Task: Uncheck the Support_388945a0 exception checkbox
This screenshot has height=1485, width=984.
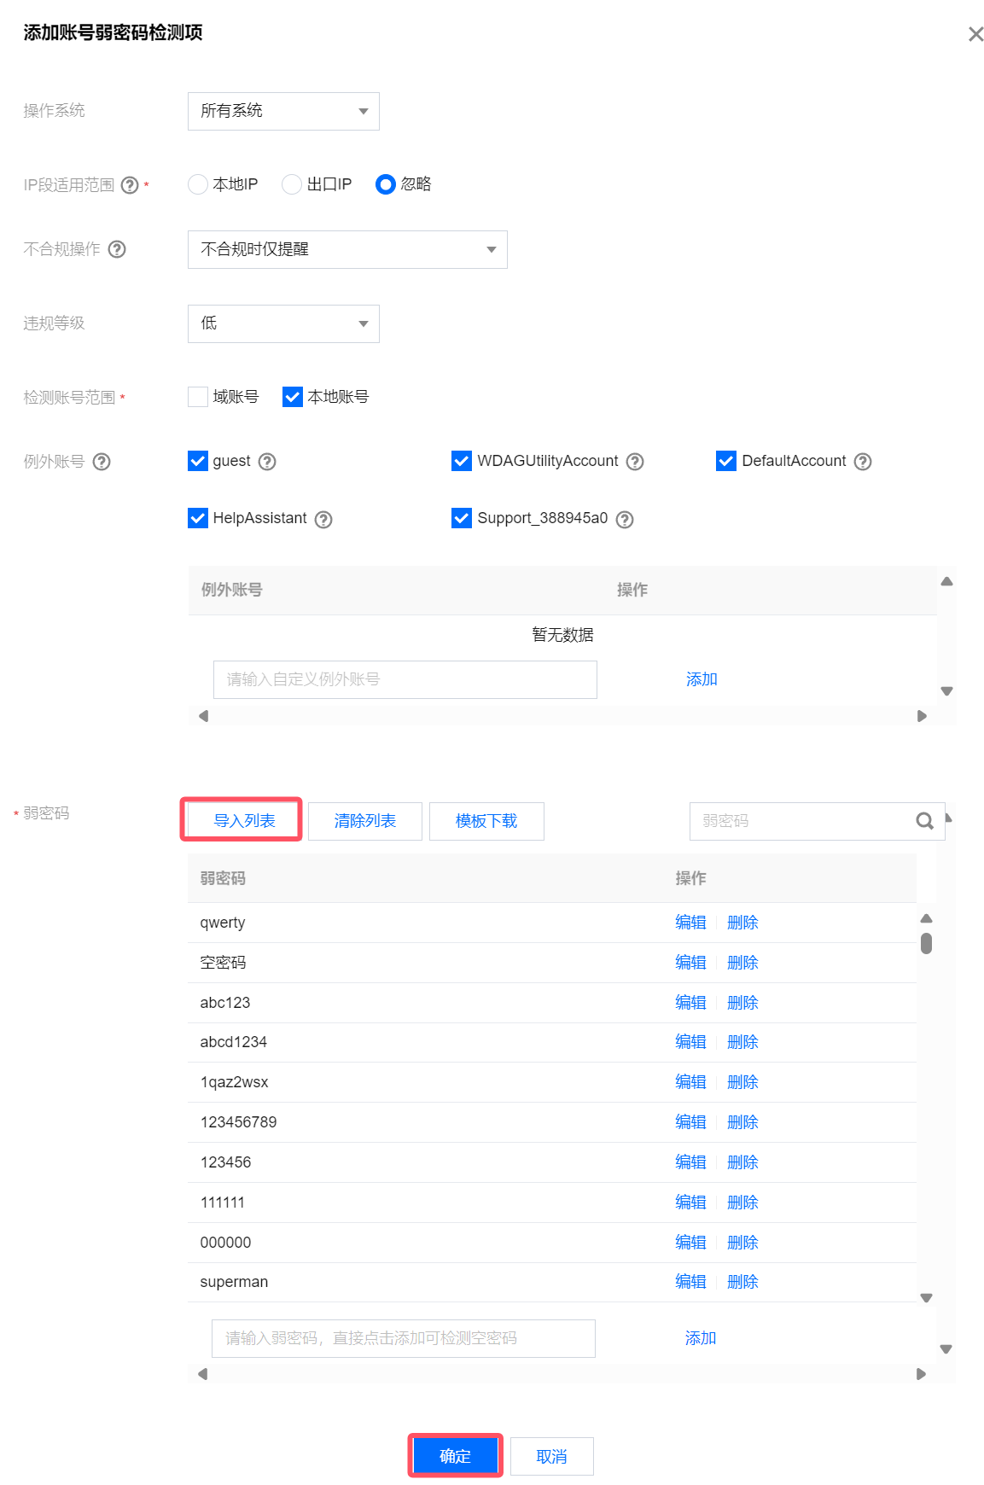Action: point(462,518)
